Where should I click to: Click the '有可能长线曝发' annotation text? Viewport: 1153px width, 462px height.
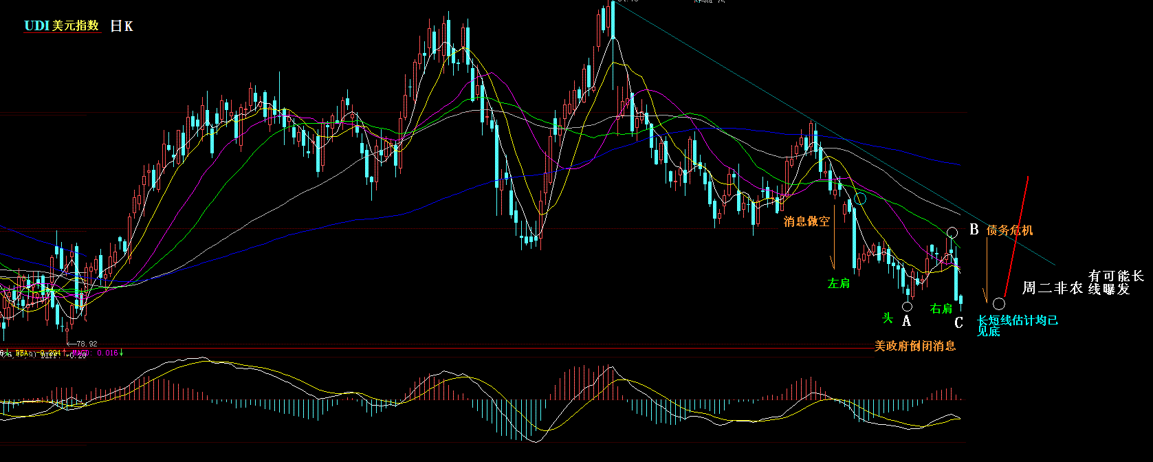click(x=1116, y=283)
